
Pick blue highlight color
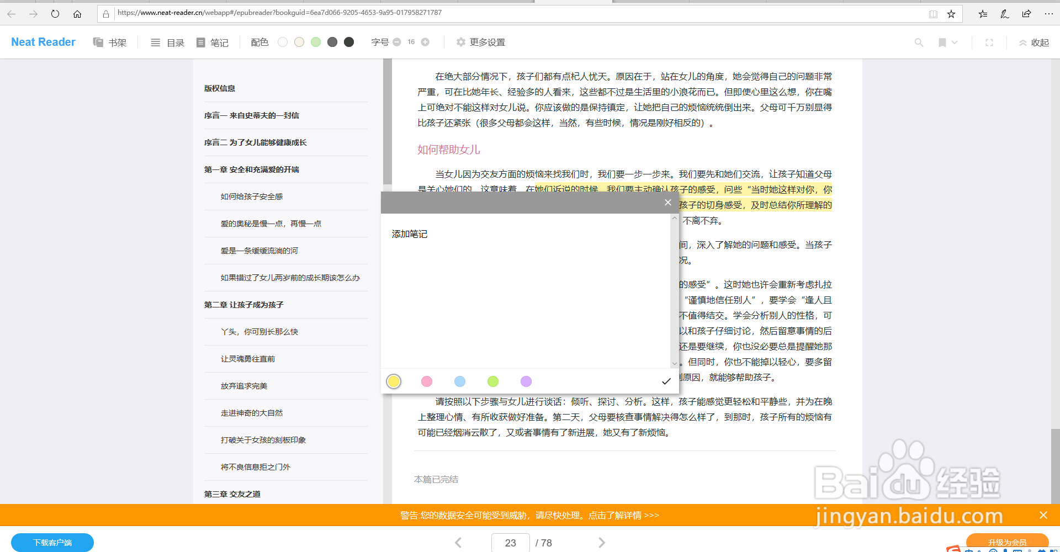[x=460, y=381]
